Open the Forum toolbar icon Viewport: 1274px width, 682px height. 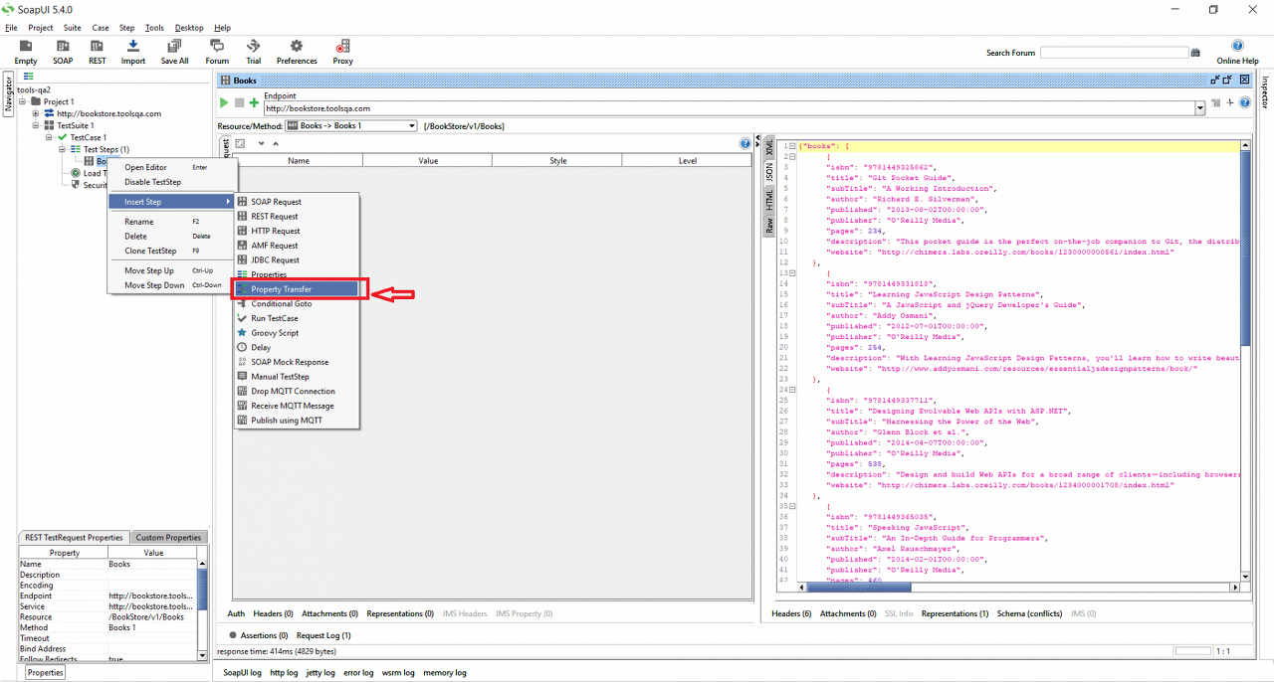coord(217,52)
